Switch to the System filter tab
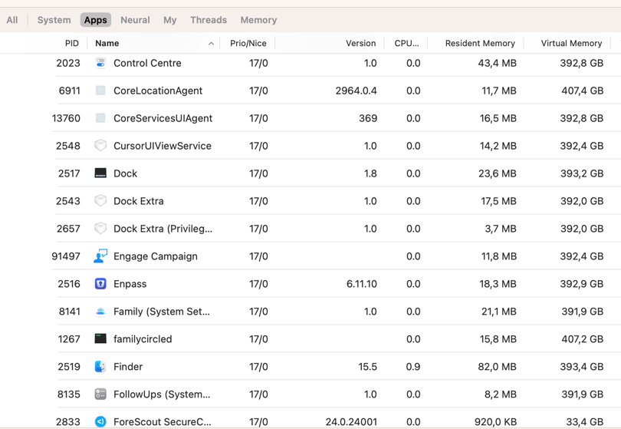Viewport: 621px width, 429px height. [x=54, y=20]
